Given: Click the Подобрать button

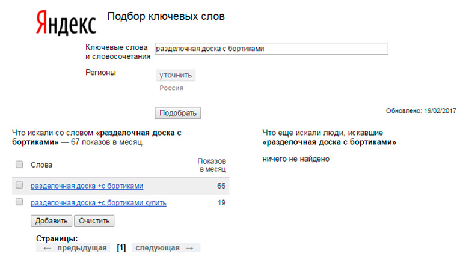Looking at the screenshot, I should click(x=177, y=113).
